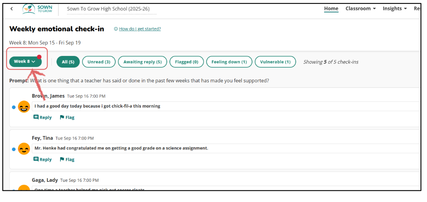Click James Brown's grinning emoji face
The image size is (427, 202).
tap(24, 107)
